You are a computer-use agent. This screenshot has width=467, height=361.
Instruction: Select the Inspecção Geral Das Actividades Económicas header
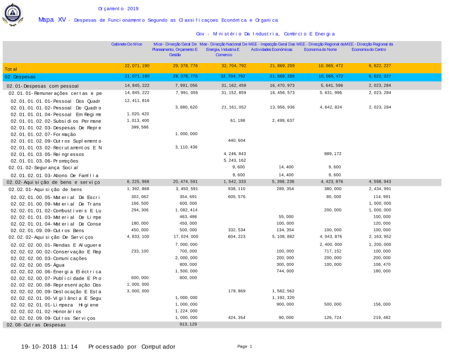click(x=272, y=47)
